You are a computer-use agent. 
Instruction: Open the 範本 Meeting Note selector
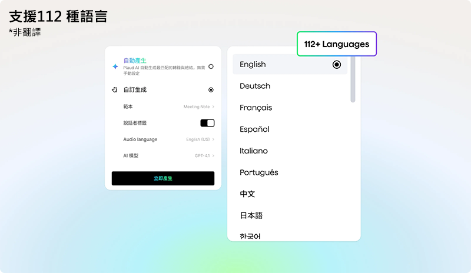[199, 106]
